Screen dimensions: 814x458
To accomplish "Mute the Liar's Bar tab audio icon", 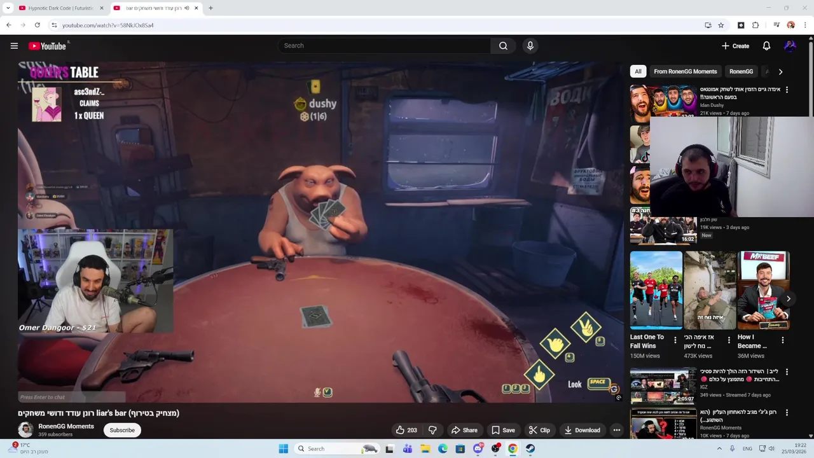I will pyautogui.click(x=186, y=8).
